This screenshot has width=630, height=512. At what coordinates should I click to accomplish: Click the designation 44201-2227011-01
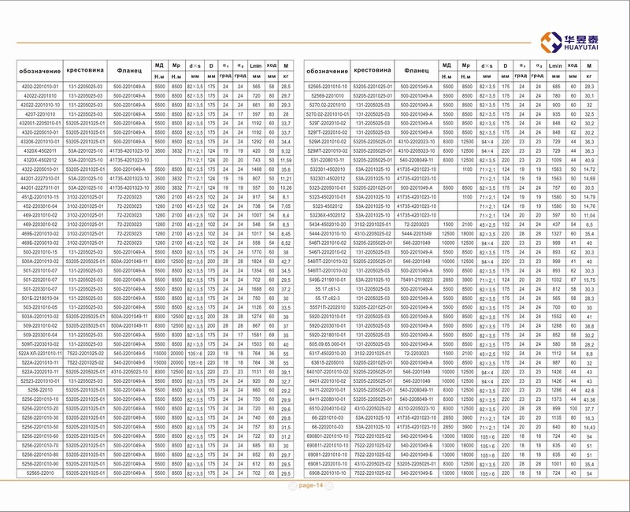point(40,188)
